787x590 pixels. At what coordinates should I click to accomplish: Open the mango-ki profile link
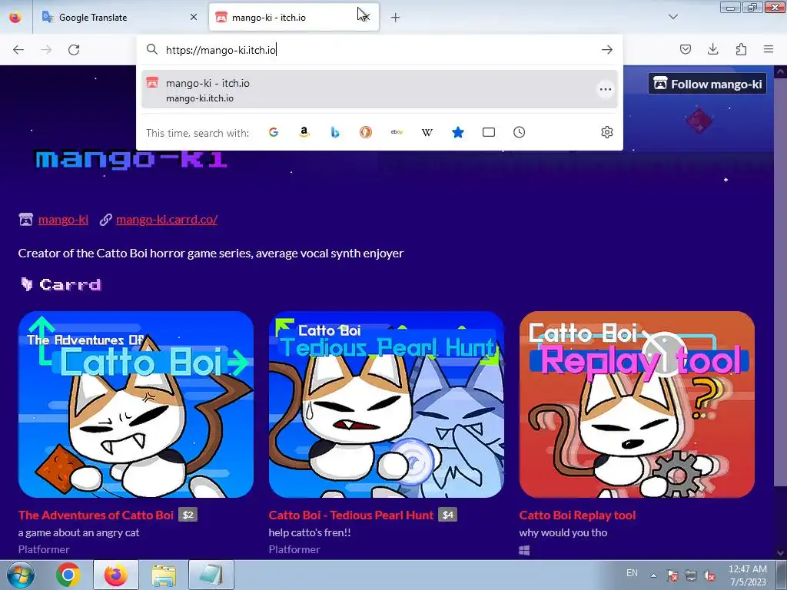(x=63, y=219)
